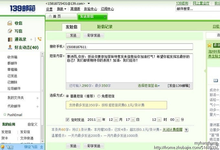Expand the 飞信 panel with double chevron

click(41, 147)
